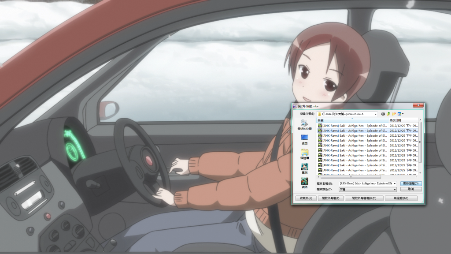Go back to the previously visited folder
This screenshot has width=451, height=254.
pyautogui.click(x=383, y=114)
